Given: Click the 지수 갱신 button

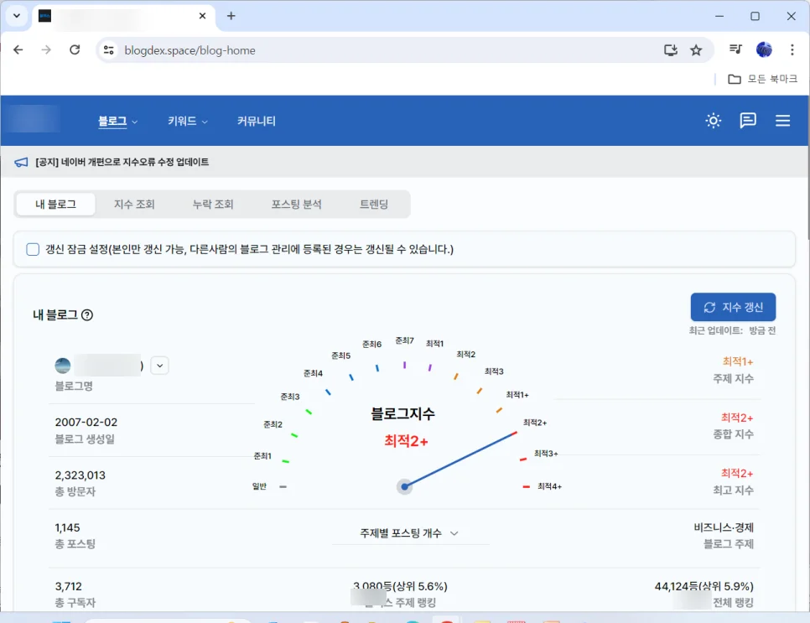Looking at the screenshot, I should [733, 308].
